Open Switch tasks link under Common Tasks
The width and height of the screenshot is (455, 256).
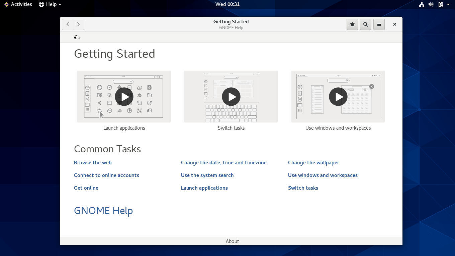(303, 188)
